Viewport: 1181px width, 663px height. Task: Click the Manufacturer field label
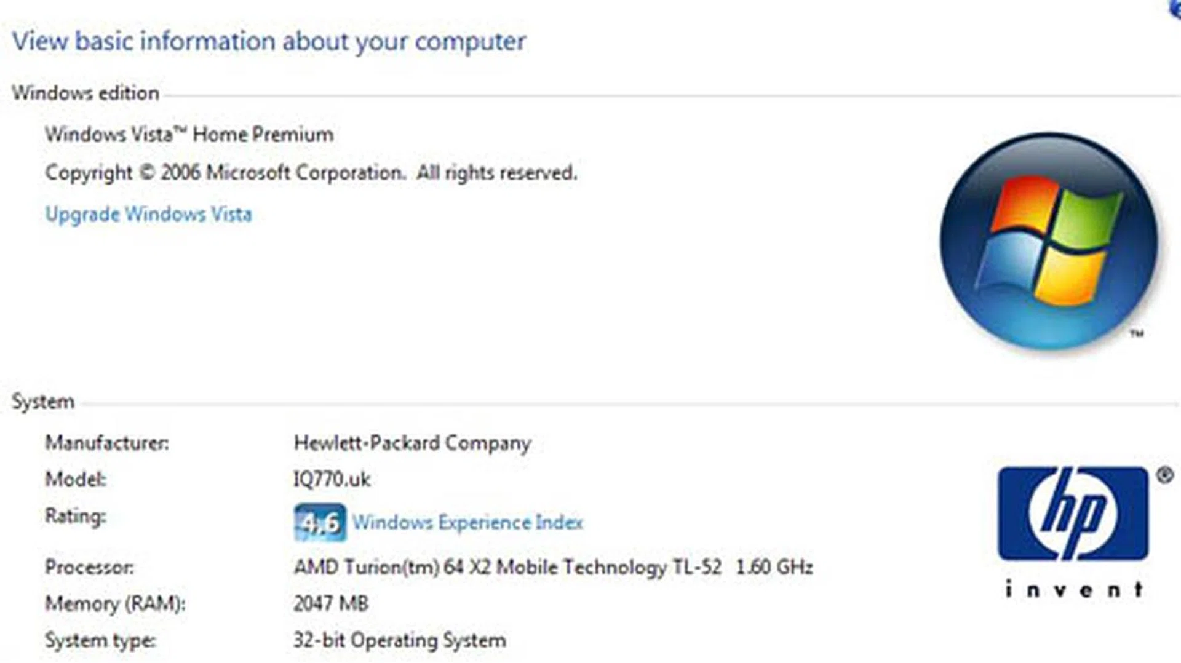tap(107, 443)
